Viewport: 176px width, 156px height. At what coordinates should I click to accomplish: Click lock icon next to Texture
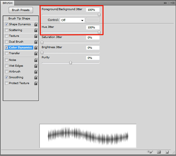pos(36,36)
